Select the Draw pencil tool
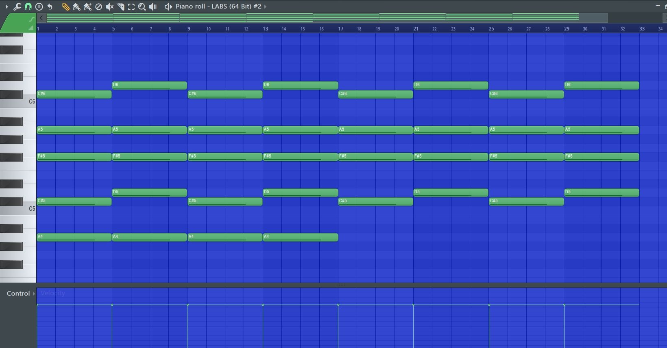 click(65, 6)
